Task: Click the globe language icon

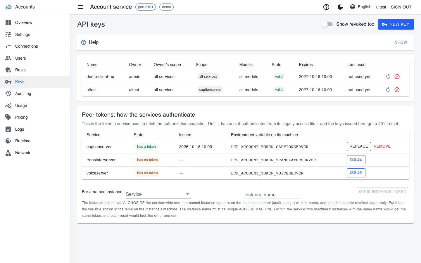Action: (353, 7)
